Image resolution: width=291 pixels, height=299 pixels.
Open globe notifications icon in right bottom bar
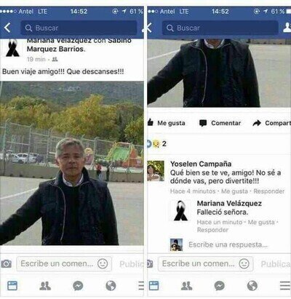[252, 286]
